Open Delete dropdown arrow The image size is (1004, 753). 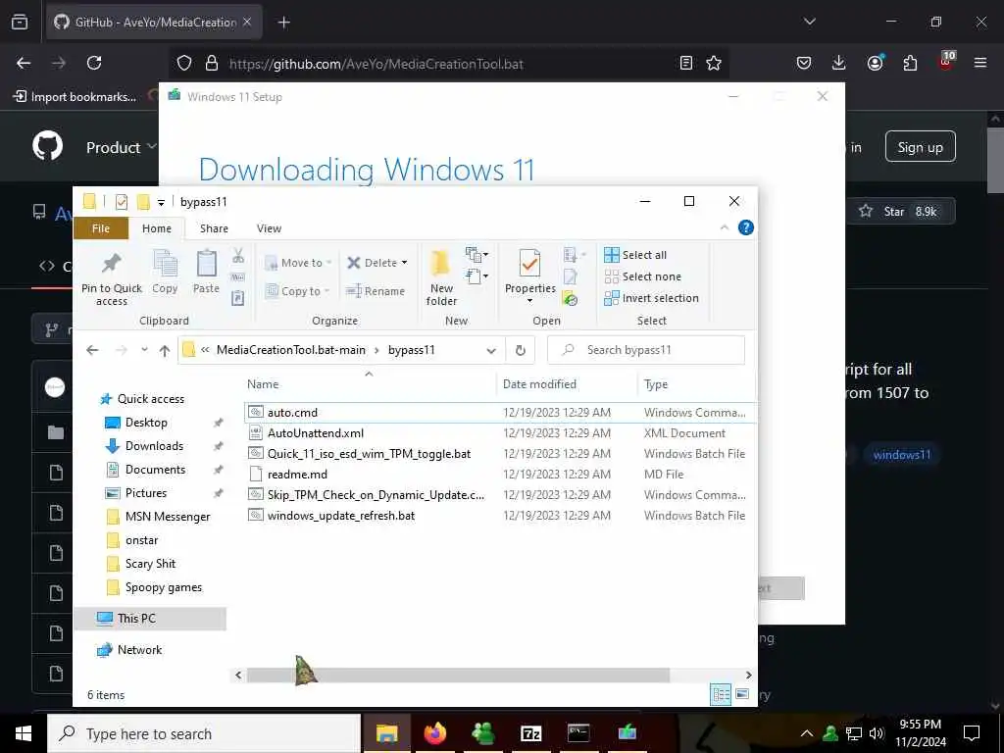click(x=404, y=263)
